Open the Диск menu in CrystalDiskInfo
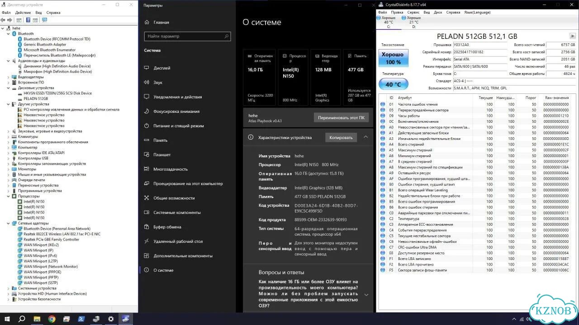The image size is (579, 325). [x=438, y=12]
